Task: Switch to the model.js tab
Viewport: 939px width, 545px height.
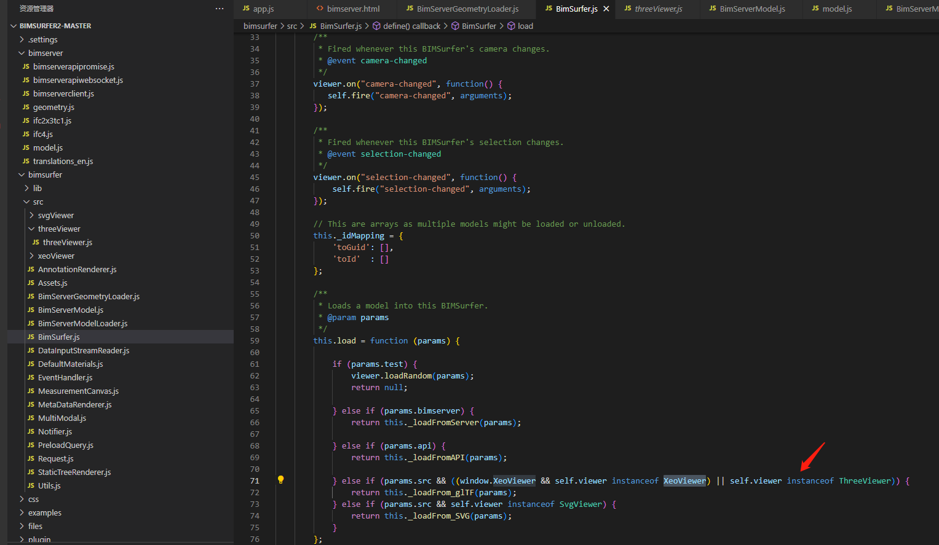Action: coord(836,9)
